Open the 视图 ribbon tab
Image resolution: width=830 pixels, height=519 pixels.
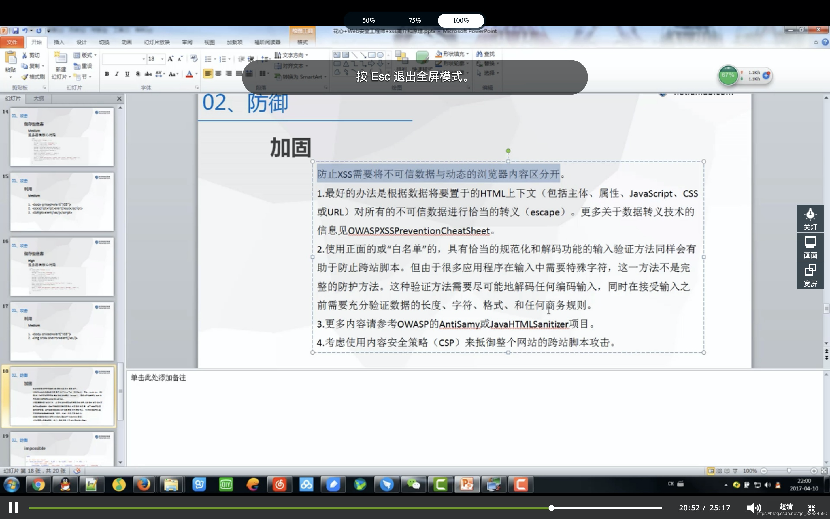209,42
